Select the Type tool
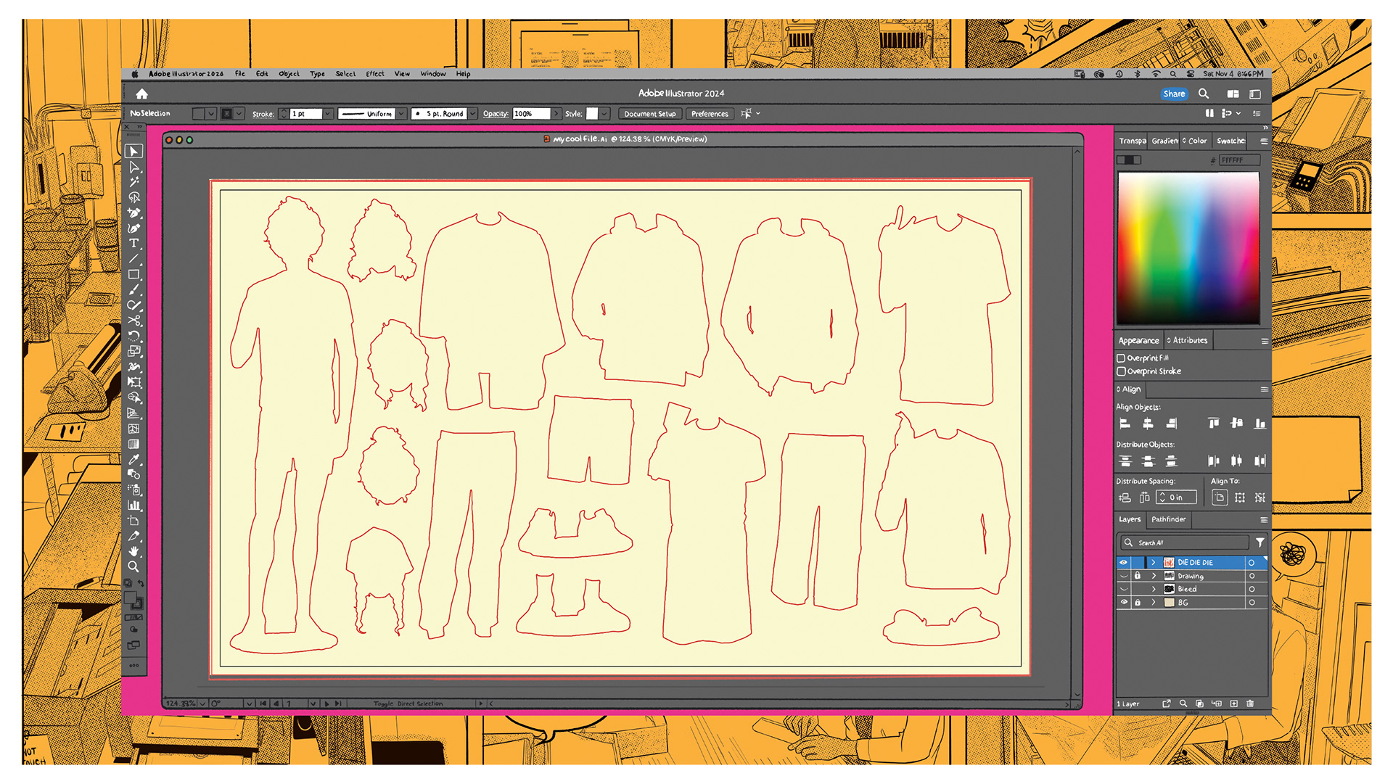Image resolution: width=1393 pixels, height=784 pixels. [133, 244]
